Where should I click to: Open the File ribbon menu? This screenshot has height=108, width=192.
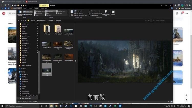(19, 8)
